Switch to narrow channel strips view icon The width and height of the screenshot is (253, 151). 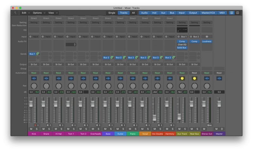pos(231,13)
